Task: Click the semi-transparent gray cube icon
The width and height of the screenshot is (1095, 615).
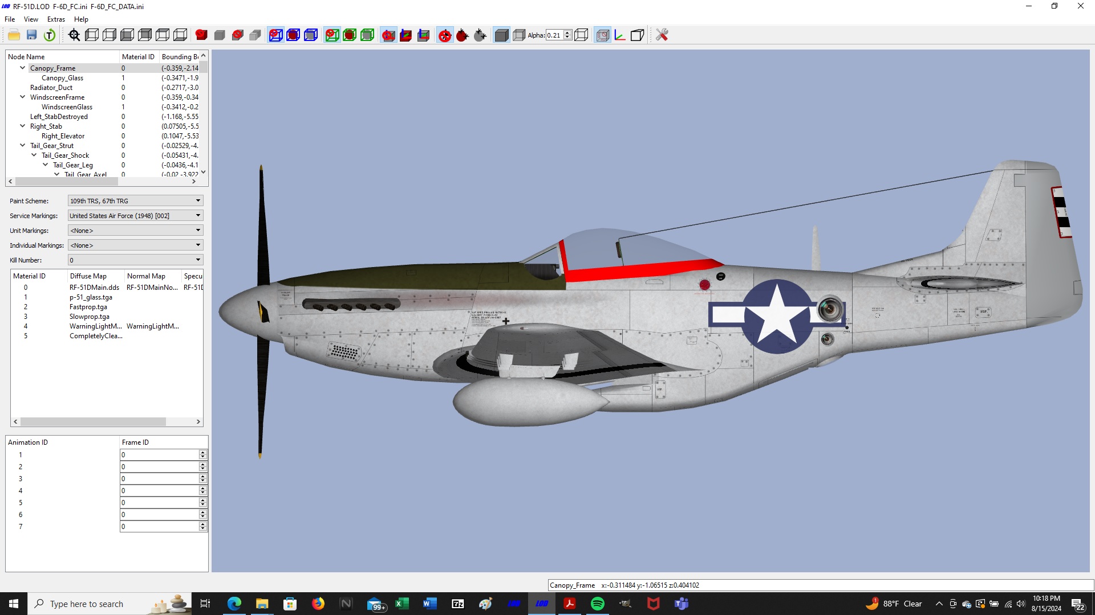Action: pyautogui.click(x=519, y=35)
